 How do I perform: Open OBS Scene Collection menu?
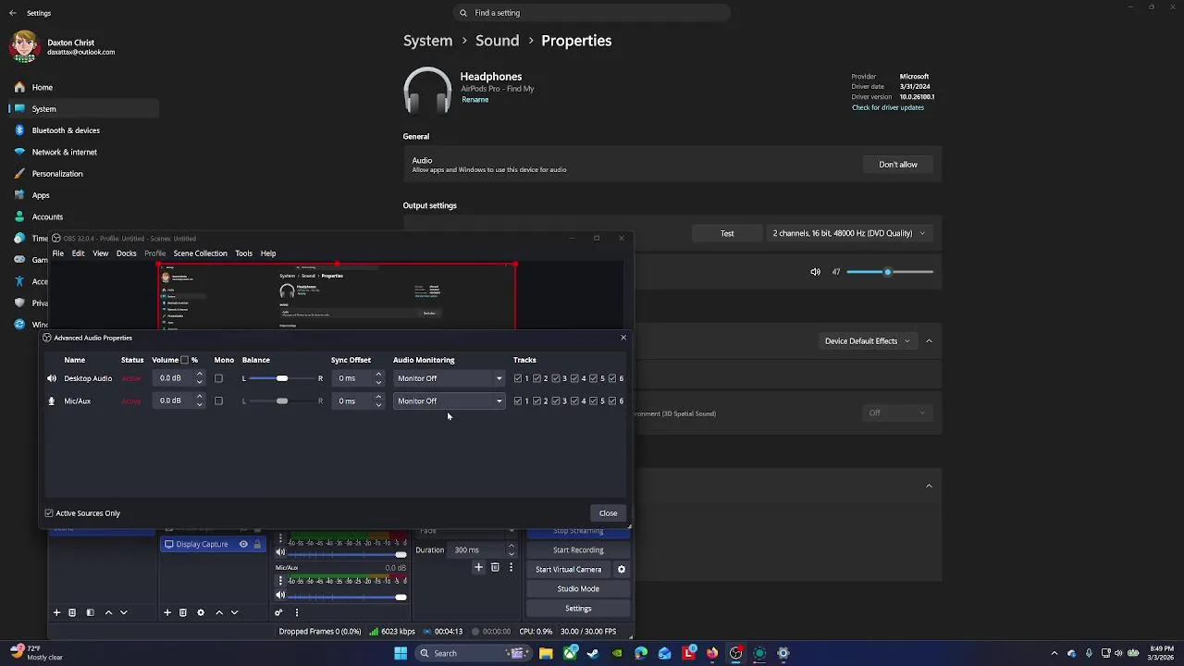click(200, 253)
